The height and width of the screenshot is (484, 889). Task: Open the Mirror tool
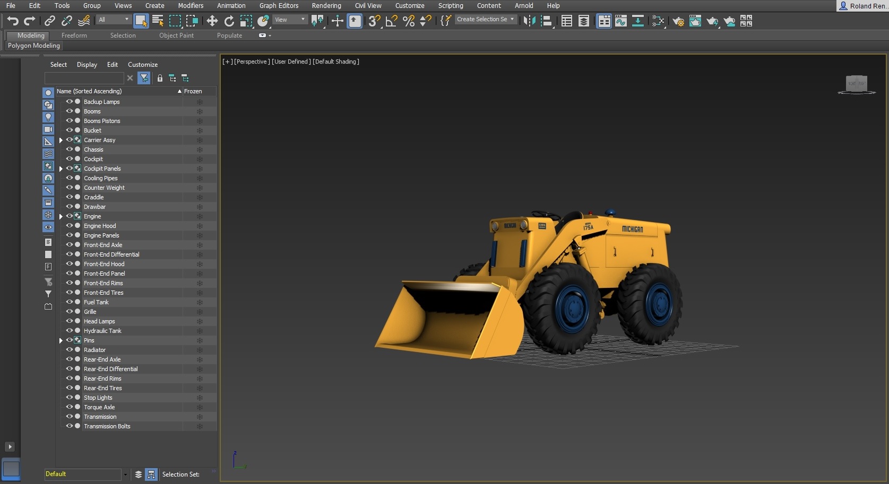click(529, 21)
